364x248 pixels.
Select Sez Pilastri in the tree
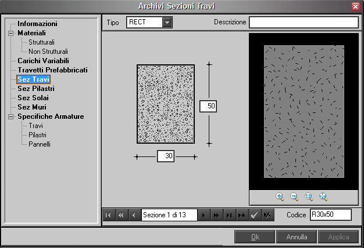click(x=36, y=89)
